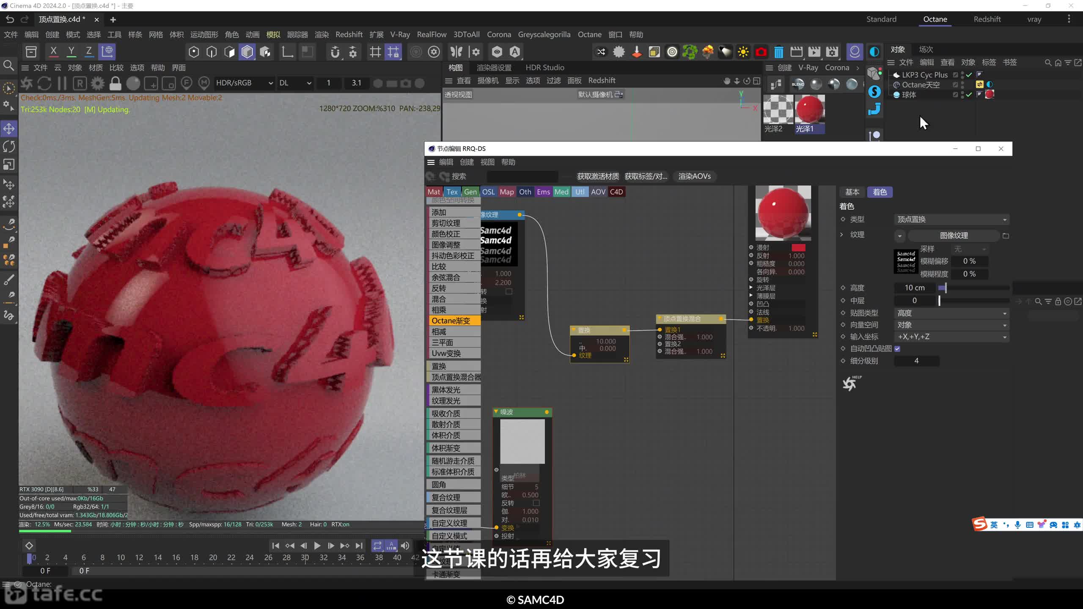Open the three-dot layout options menu
This screenshot has width=1083, height=609.
click(1069, 19)
